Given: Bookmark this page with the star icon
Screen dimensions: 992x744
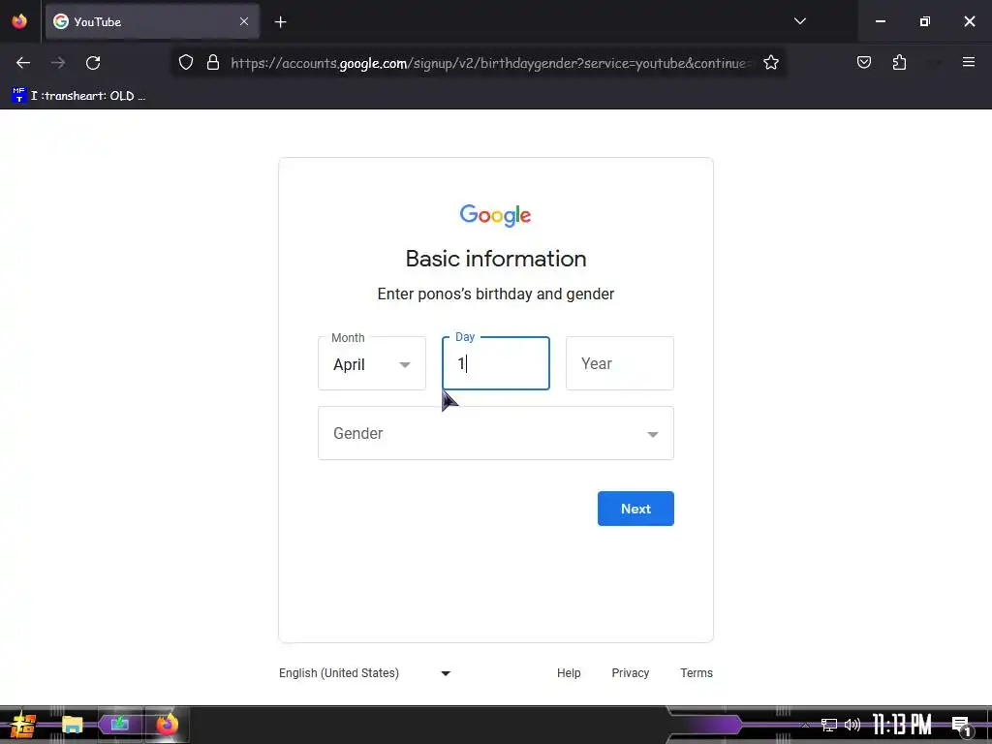Looking at the screenshot, I should tap(770, 63).
